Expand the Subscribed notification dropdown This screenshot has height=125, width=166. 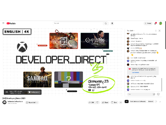coord(32,102)
